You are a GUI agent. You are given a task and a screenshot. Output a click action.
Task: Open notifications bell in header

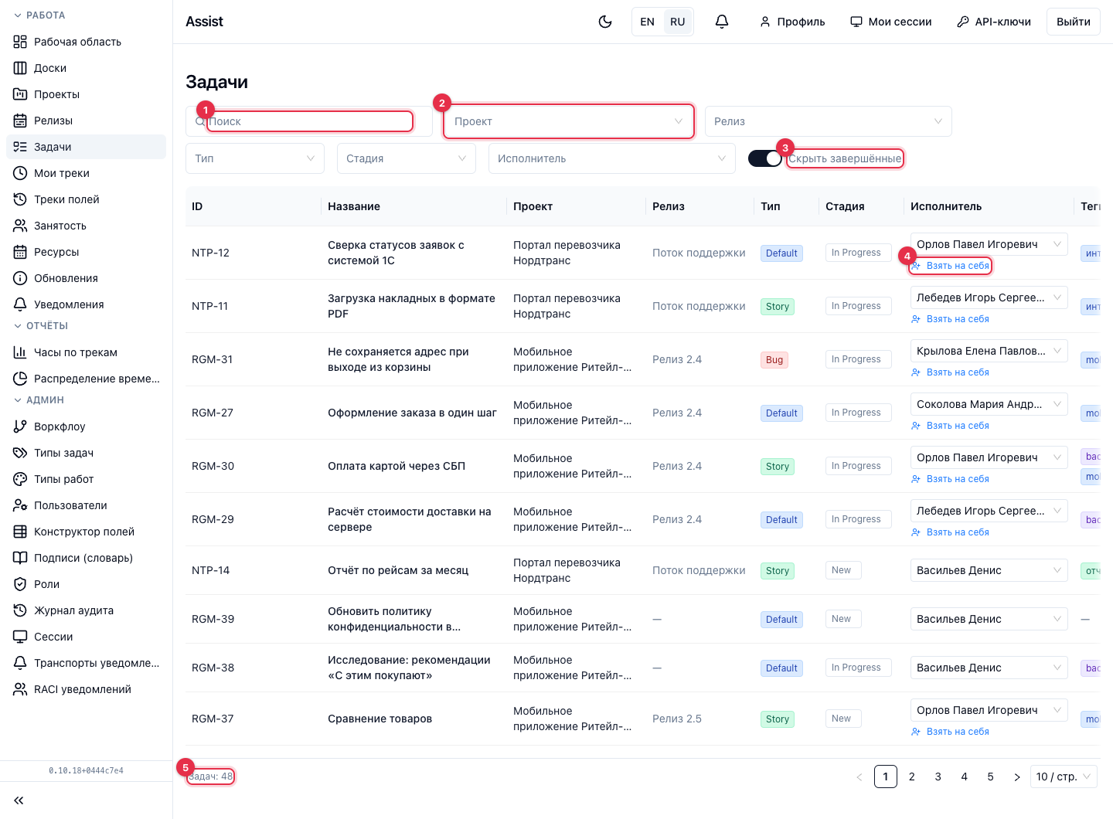pyautogui.click(x=722, y=22)
